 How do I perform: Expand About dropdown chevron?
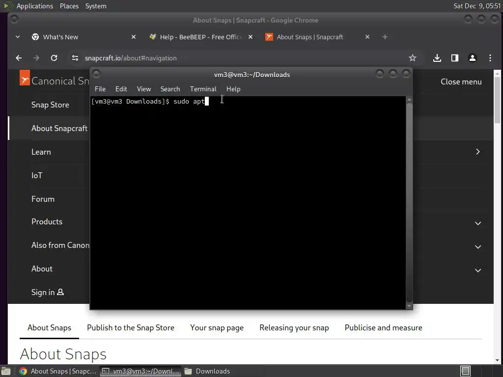point(477,270)
